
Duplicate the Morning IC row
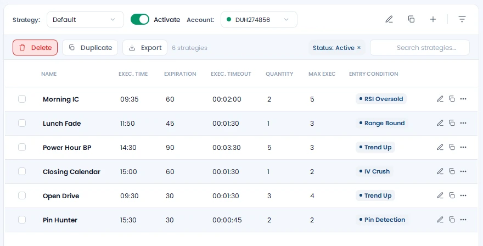(x=452, y=99)
